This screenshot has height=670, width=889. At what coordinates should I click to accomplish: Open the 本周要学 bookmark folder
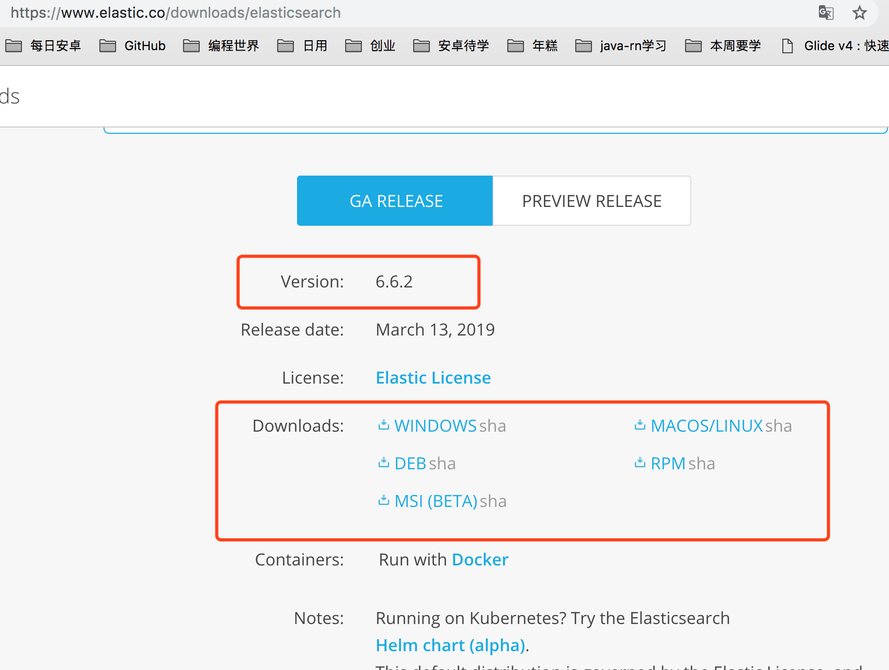[x=723, y=46]
